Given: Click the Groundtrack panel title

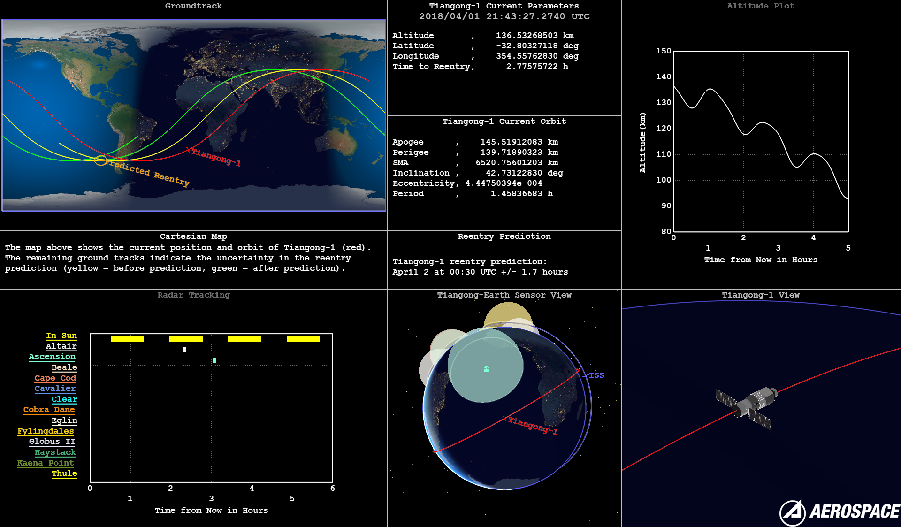Looking at the screenshot, I should pos(193,6).
